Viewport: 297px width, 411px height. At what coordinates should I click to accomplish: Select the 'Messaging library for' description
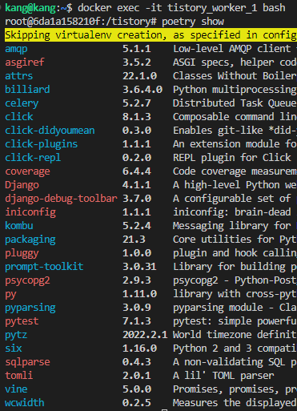coord(232,226)
